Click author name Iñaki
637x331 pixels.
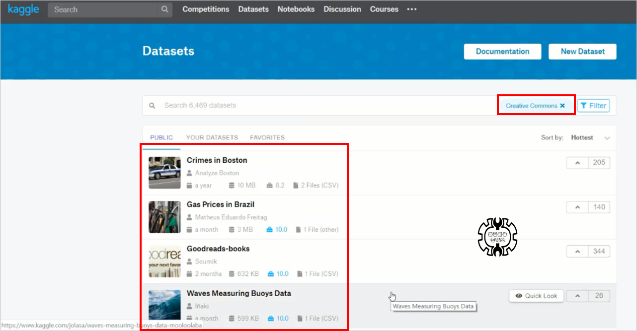coord(202,306)
